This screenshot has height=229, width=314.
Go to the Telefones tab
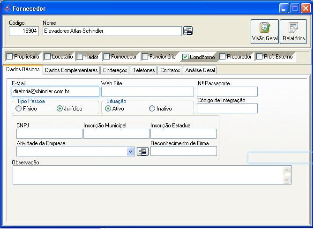click(144, 70)
